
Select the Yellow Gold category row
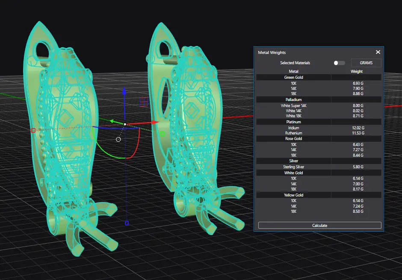319,195
